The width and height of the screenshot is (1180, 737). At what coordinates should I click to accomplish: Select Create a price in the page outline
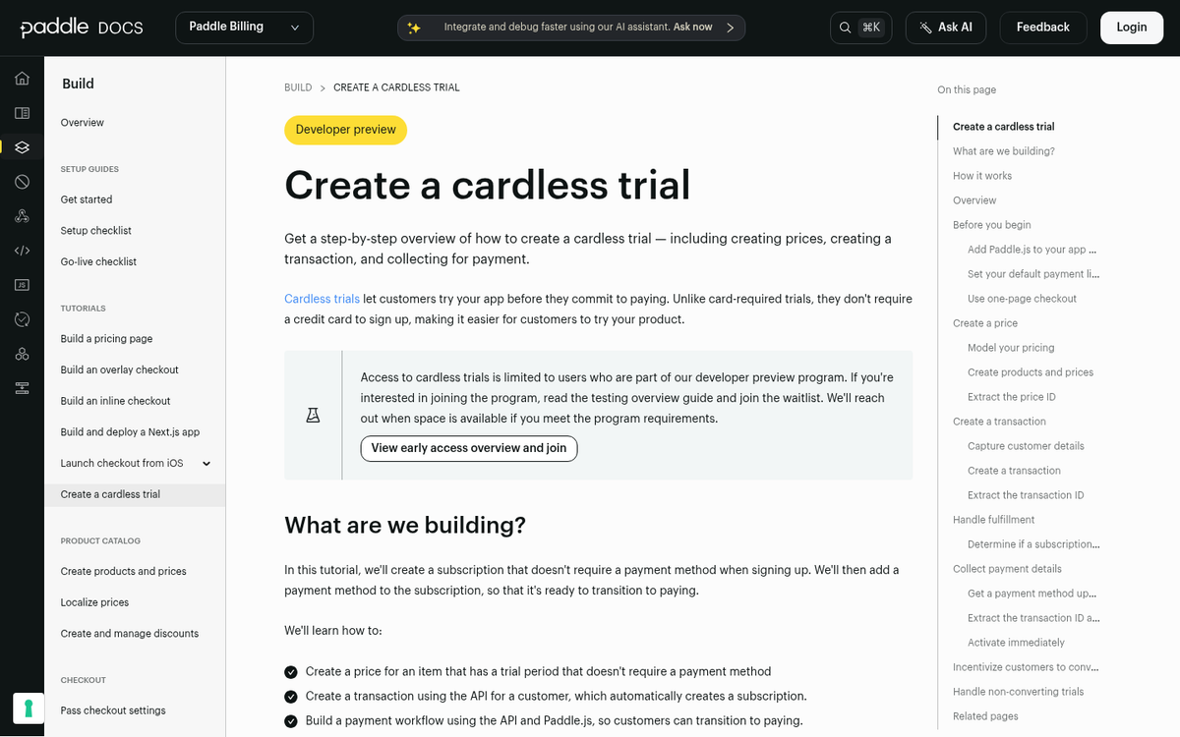(984, 322)
